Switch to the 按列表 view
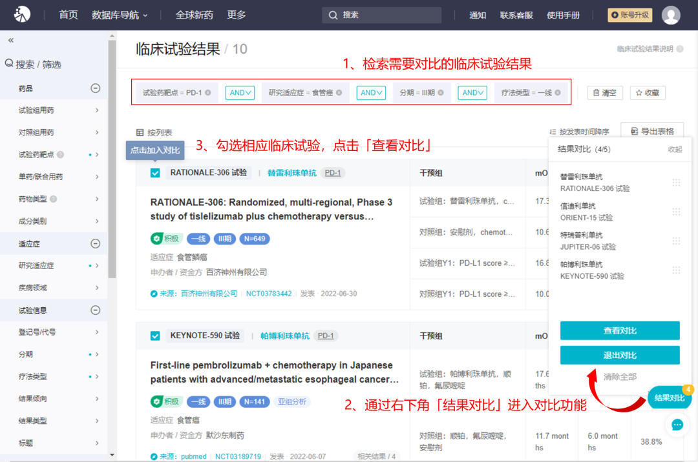698x462 pixels. click(154, 132)
